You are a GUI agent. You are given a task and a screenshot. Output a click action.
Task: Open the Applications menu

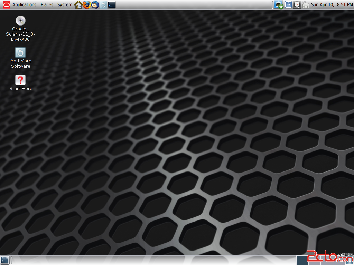pos(24,5)
